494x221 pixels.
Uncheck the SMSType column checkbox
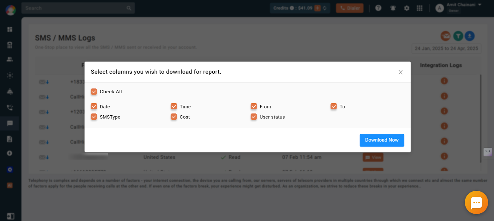pyautogui.click(x=94, y=117)
